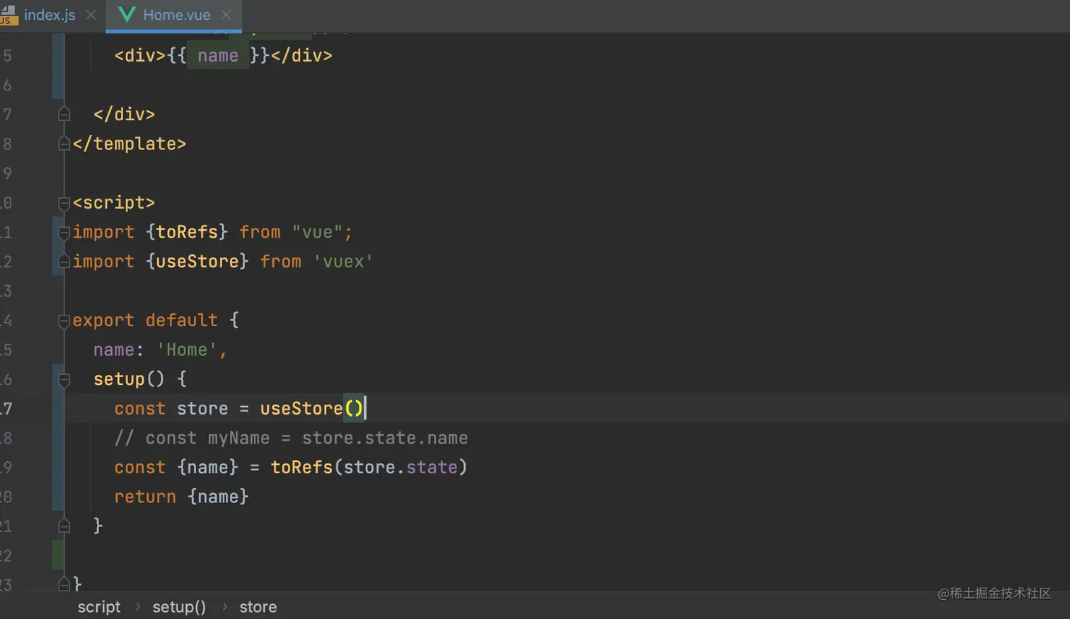The width and height of the screenshot is (1070, 619).
Task: Collapse the setup() function fold marker
Action: 64,380
